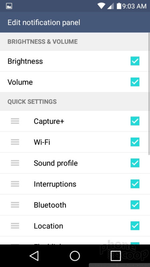Viewport: 150px width, 267px height.
Task: Tap the Sound profile reorder handle
Action: tap(15, 163)
